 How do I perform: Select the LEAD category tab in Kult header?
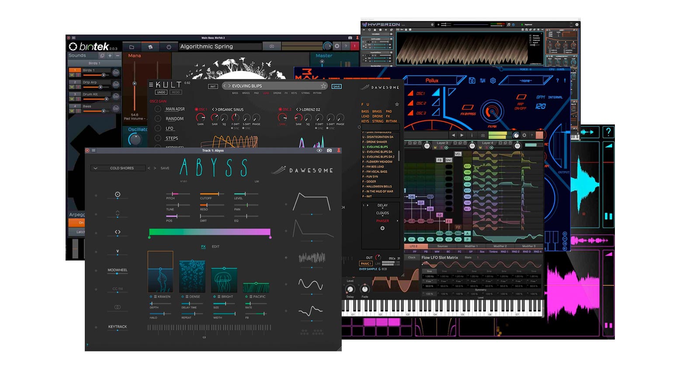266,93
